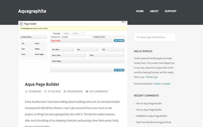The height and width of the screenshot is (127, 203).
Task: Click the category list icon
Action: [x=65, y=91]
